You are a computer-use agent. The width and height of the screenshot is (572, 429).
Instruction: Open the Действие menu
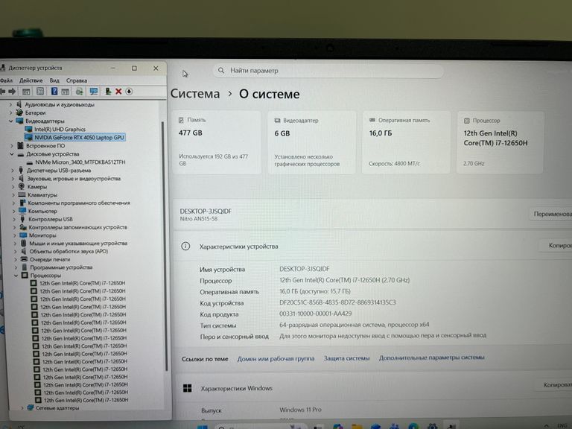[x=31, y=80]
